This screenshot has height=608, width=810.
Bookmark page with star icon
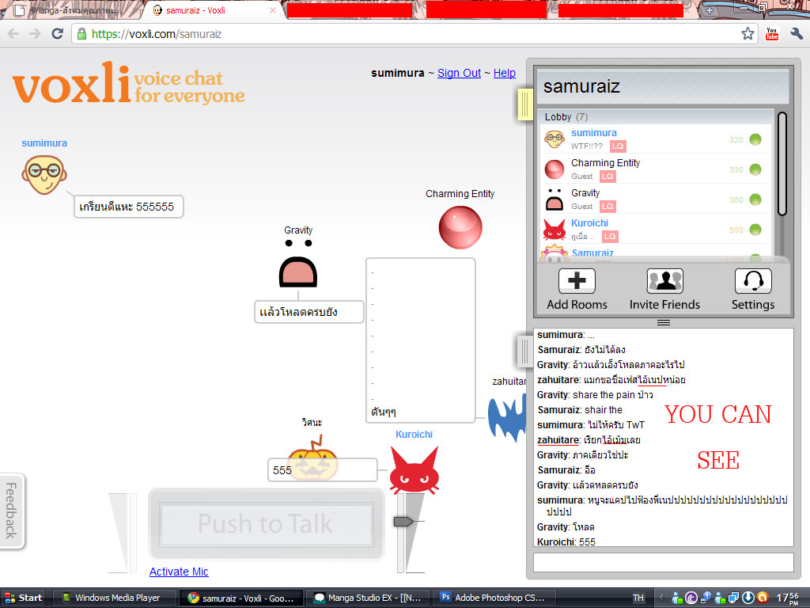pyautogui.click(x=748, y=34)
